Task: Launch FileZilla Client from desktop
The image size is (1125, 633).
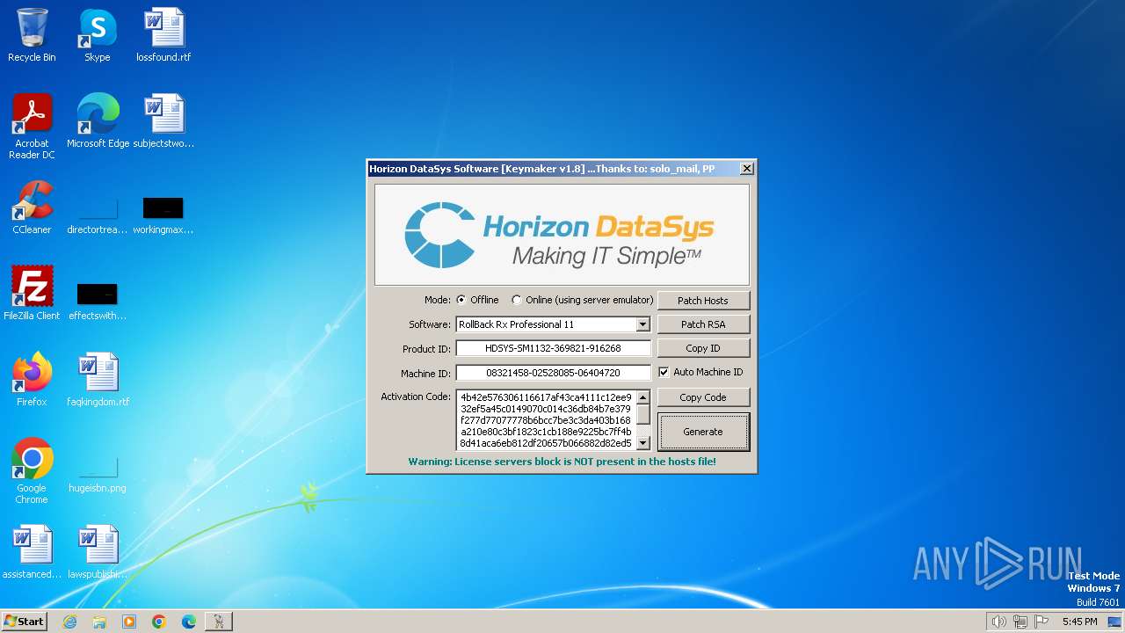Action: tap(32, 293)
